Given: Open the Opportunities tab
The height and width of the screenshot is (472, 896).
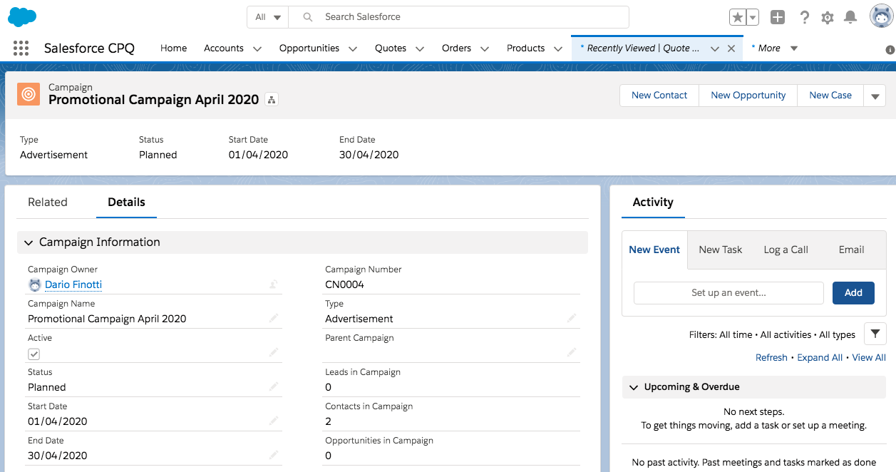Looking at the screenshot, I should (309, 48).
